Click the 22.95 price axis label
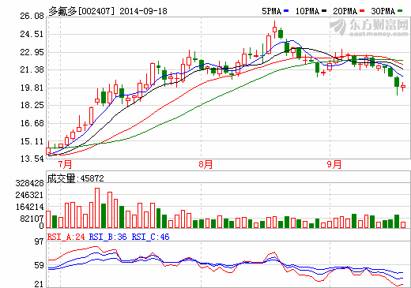This screenshot has width=411, height=288. click(x=32, y=52)
